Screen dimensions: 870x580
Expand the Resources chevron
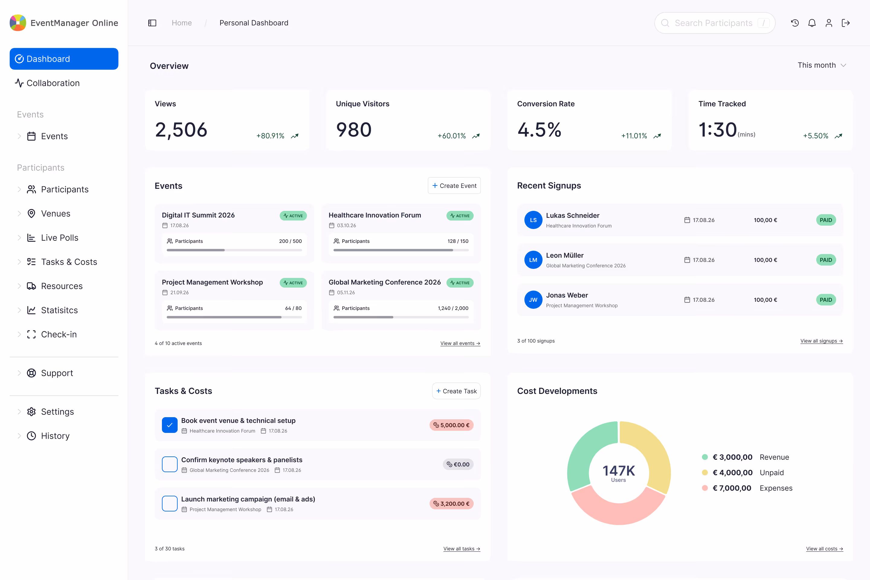tap(19, 286)
